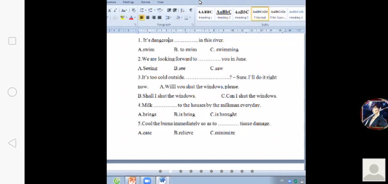The height and width of the screenshot is (184, 388).
Task: Toggle show paragraph marks icon
Action: pos(191,10)
